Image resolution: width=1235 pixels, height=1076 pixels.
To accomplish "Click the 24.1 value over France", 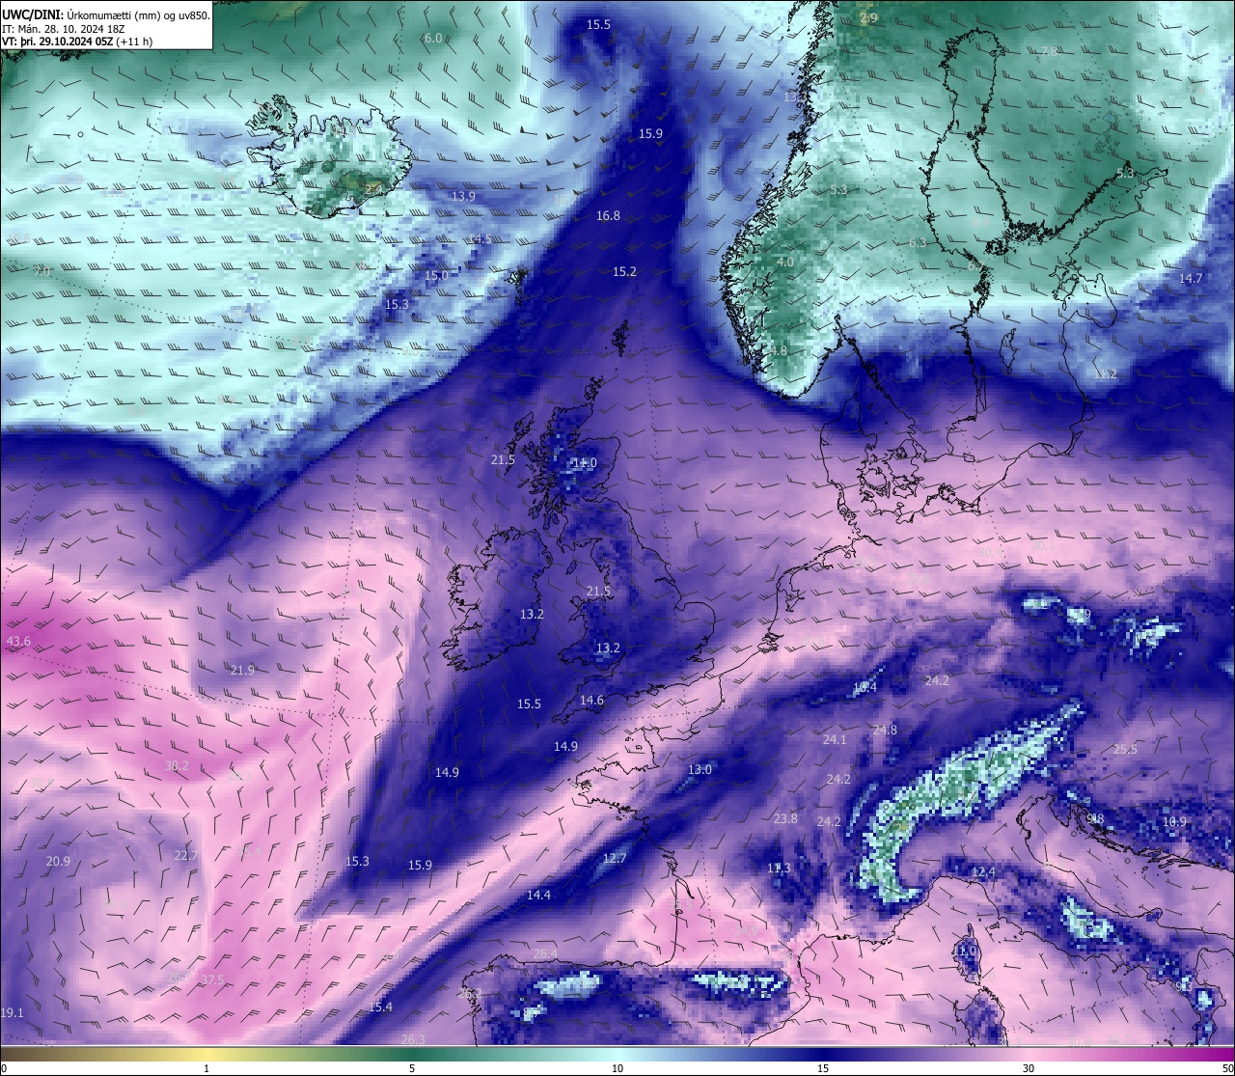I will (x=835, y=740).
